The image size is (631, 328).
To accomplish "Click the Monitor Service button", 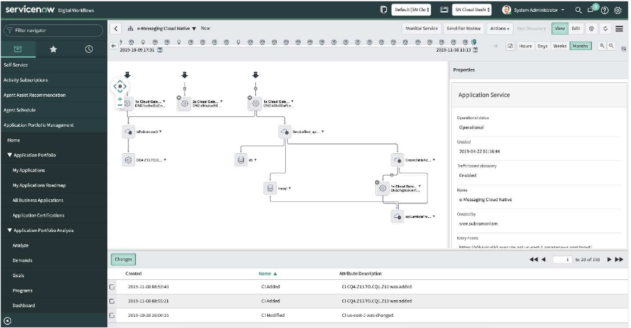I will click(421, 29).
